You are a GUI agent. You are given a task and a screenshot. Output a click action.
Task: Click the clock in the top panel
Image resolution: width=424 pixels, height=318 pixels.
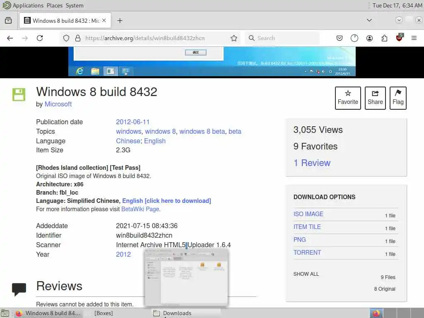tap(397, 5)
